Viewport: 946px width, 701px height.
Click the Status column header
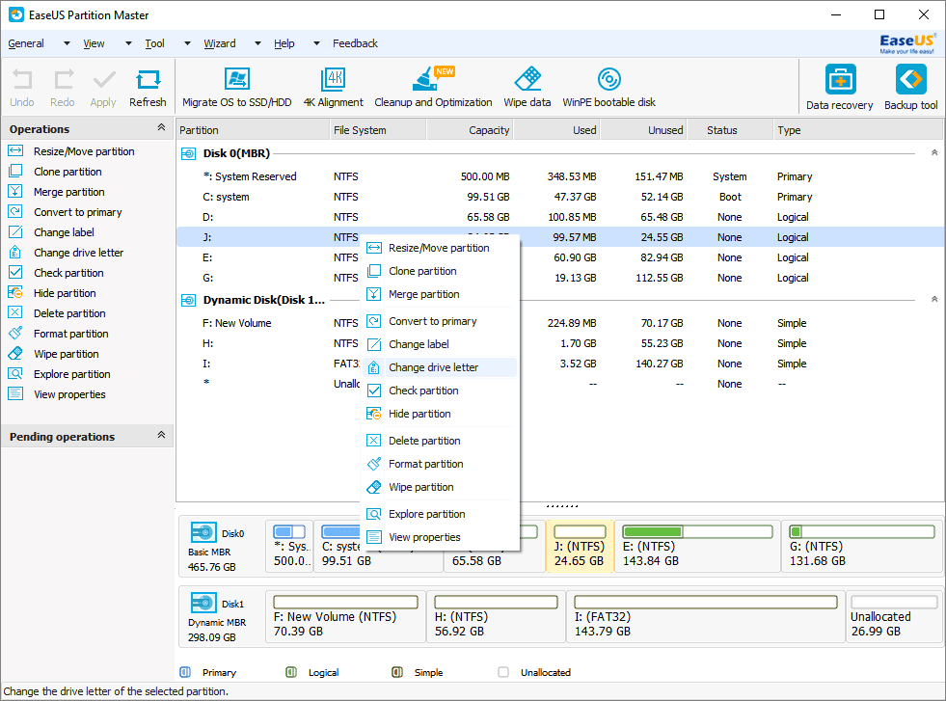730,130
